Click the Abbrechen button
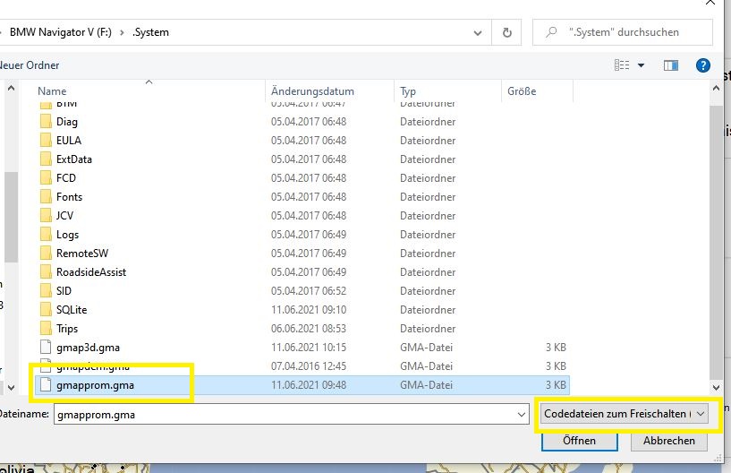 (x=668, y=441)
